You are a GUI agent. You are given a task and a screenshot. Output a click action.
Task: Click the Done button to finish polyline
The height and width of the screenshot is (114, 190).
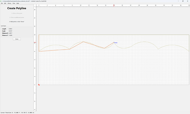(x=17, y=39)
